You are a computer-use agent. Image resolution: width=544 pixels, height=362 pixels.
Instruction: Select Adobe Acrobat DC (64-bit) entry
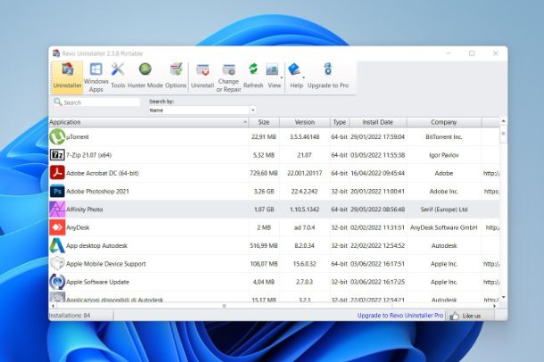pos(103,173)
